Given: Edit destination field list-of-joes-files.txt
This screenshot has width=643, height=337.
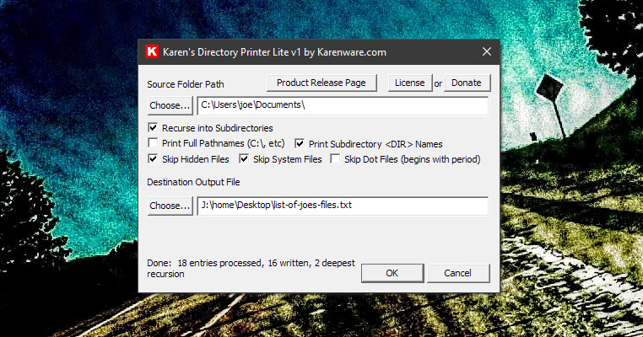Looking at the screenshot, I should click(x=343, y=206).
